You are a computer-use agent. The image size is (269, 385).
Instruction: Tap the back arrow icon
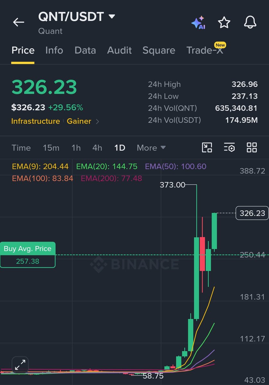coord(19,22)
